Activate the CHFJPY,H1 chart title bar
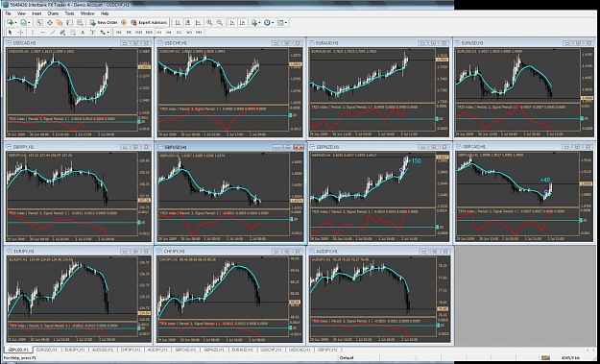Viewport: 600px width, 364px height. point(229,251)
